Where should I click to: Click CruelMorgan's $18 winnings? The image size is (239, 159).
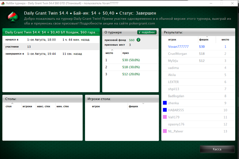point(202,54)
